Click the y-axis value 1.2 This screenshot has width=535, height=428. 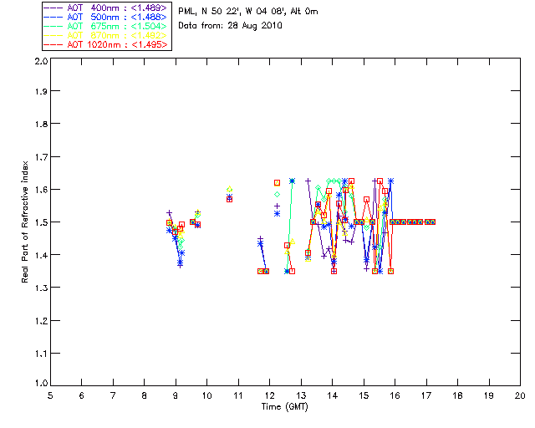[x=41, y=321]
